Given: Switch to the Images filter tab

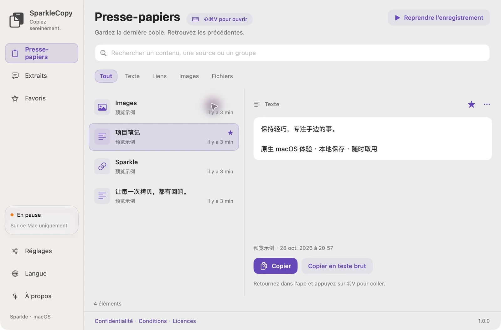Looking at the screenshot, I should coord(189,76).
